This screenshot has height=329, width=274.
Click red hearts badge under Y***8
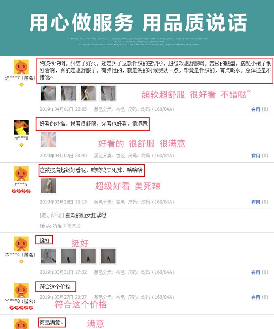click(21, 307)
